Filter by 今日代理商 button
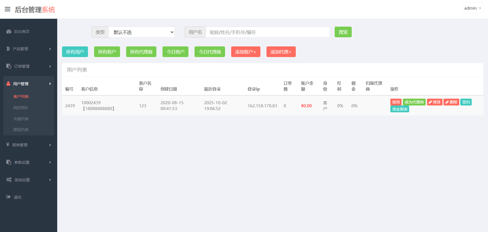Screen dimensions: 488x232 click(210, 52)
